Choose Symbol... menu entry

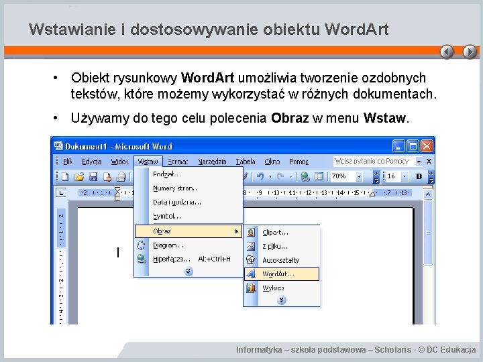[x=189, y=216]
